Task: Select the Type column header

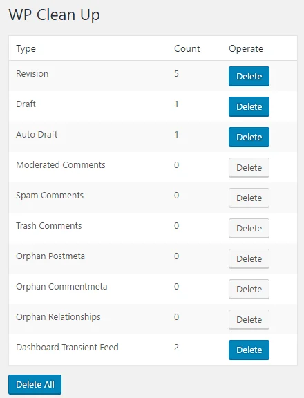Action: pyautogui.click(x=26, y=49)
